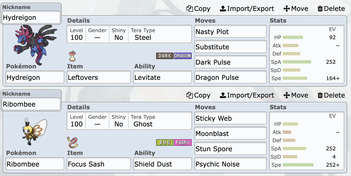Click the Focus Sash item icon

(x=73, y=142)
